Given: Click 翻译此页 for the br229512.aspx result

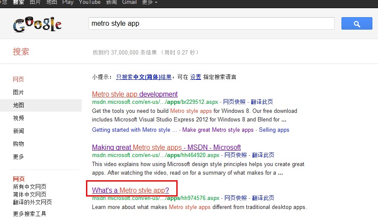Looking at the screenshot, I should [262, 102].
